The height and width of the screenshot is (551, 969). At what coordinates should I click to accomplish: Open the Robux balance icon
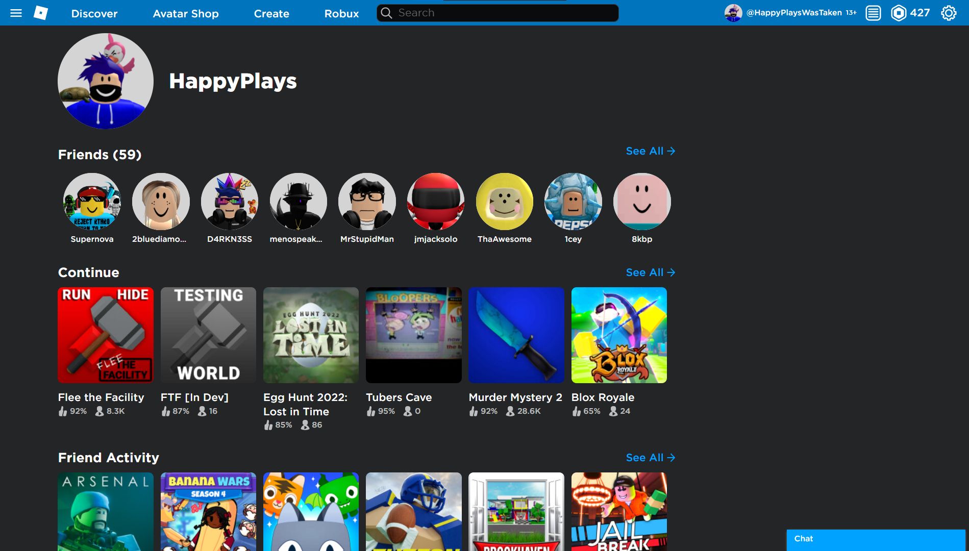[x=899, y=13]
